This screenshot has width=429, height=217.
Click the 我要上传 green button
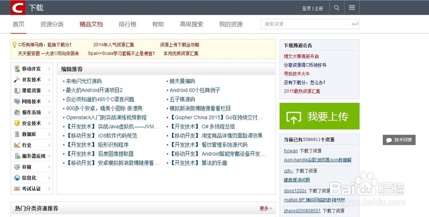coord(320,116)
